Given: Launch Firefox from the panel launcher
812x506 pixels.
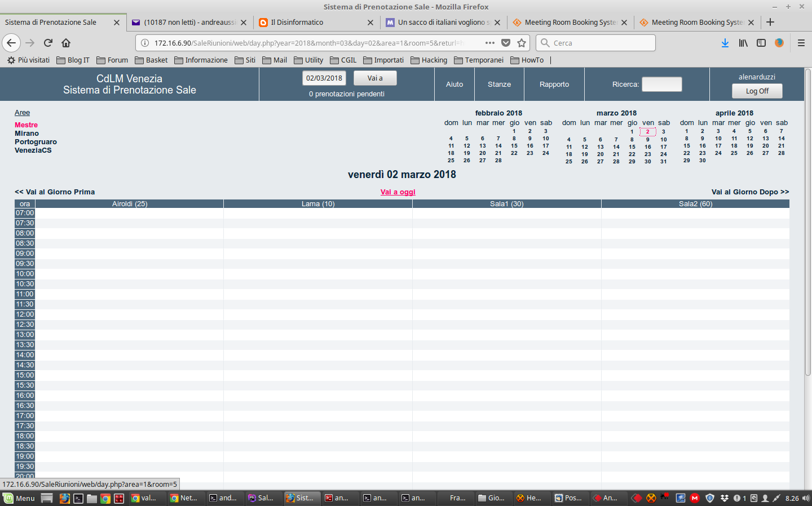Looking at the screenshot, I should 65,498.
